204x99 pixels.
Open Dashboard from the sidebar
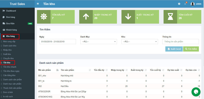17,11
